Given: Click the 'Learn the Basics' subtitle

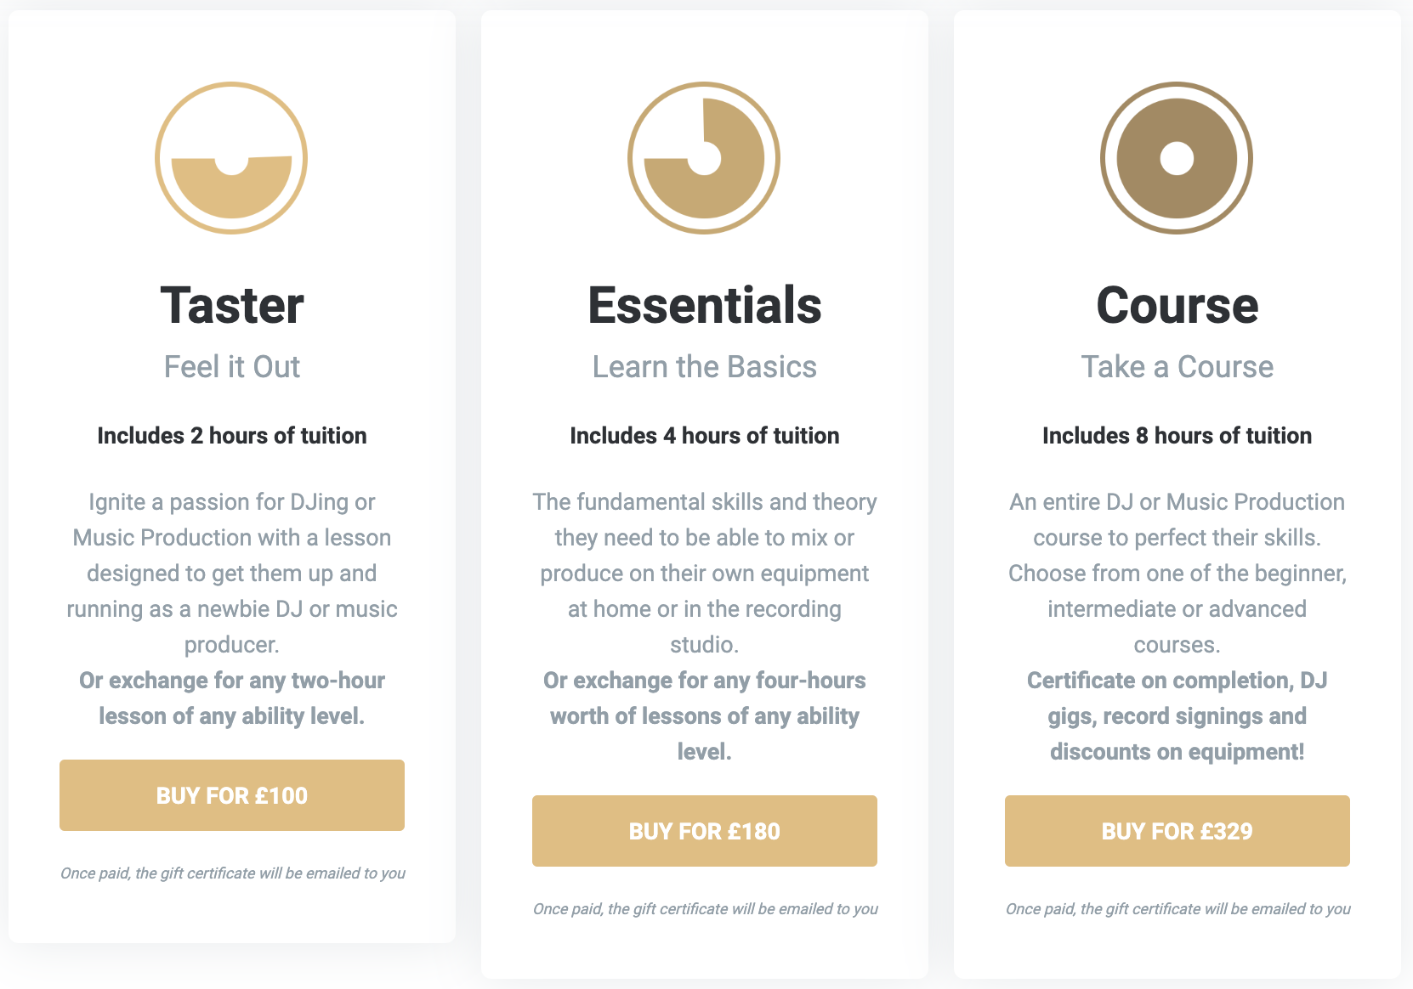Looking at the screenshot, I should tap(705, 367).
